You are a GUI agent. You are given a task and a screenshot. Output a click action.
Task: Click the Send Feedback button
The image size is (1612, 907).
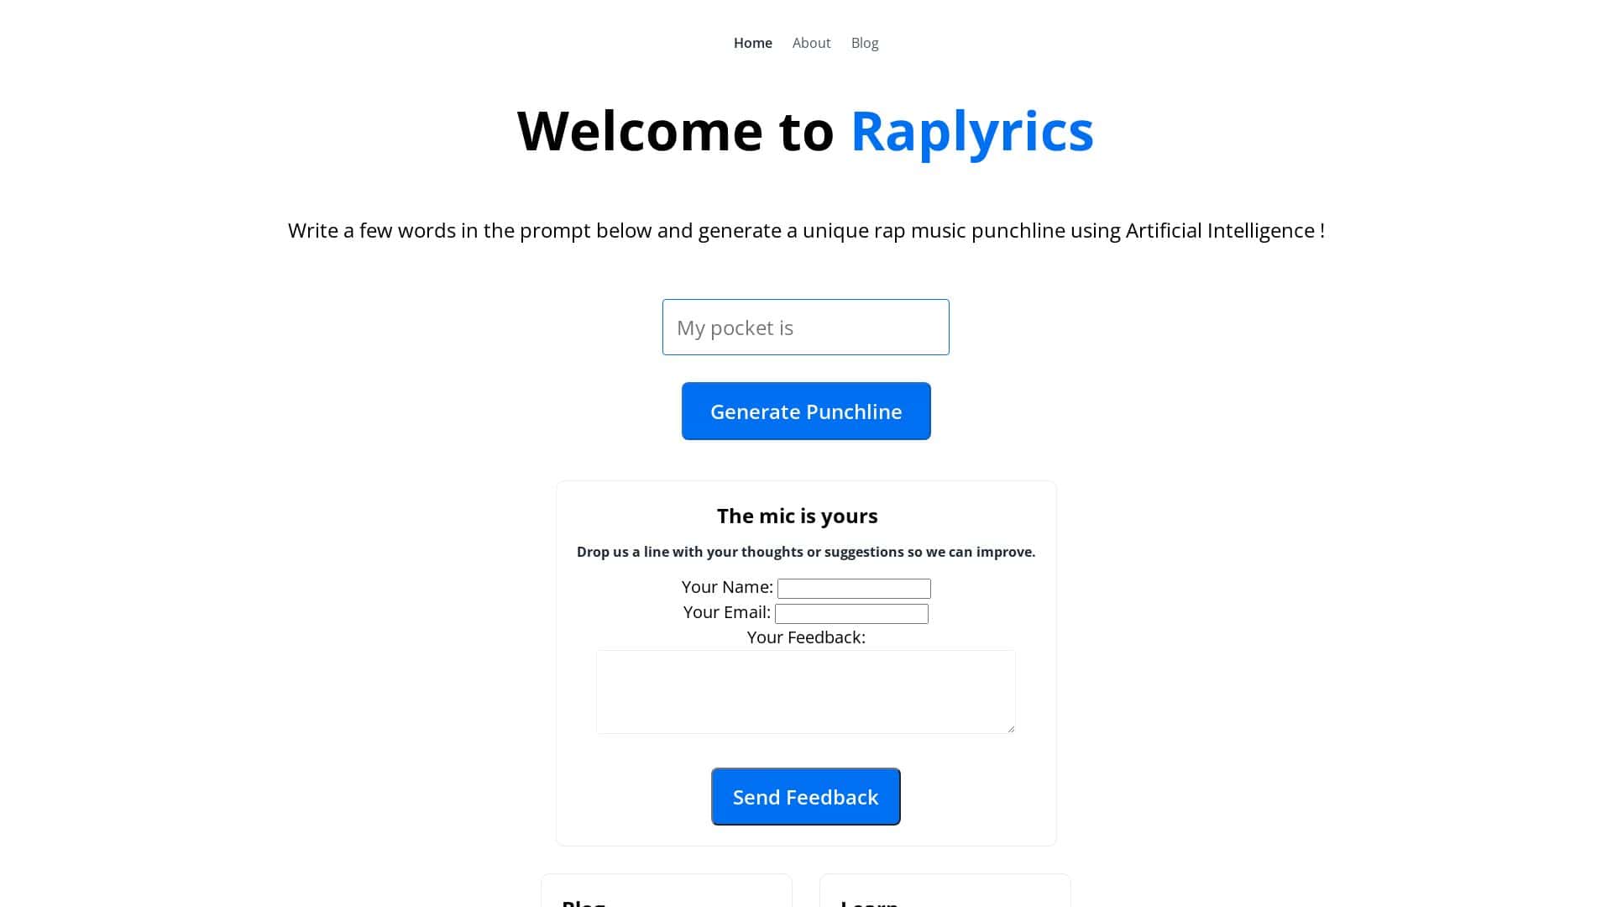[805, 796]
